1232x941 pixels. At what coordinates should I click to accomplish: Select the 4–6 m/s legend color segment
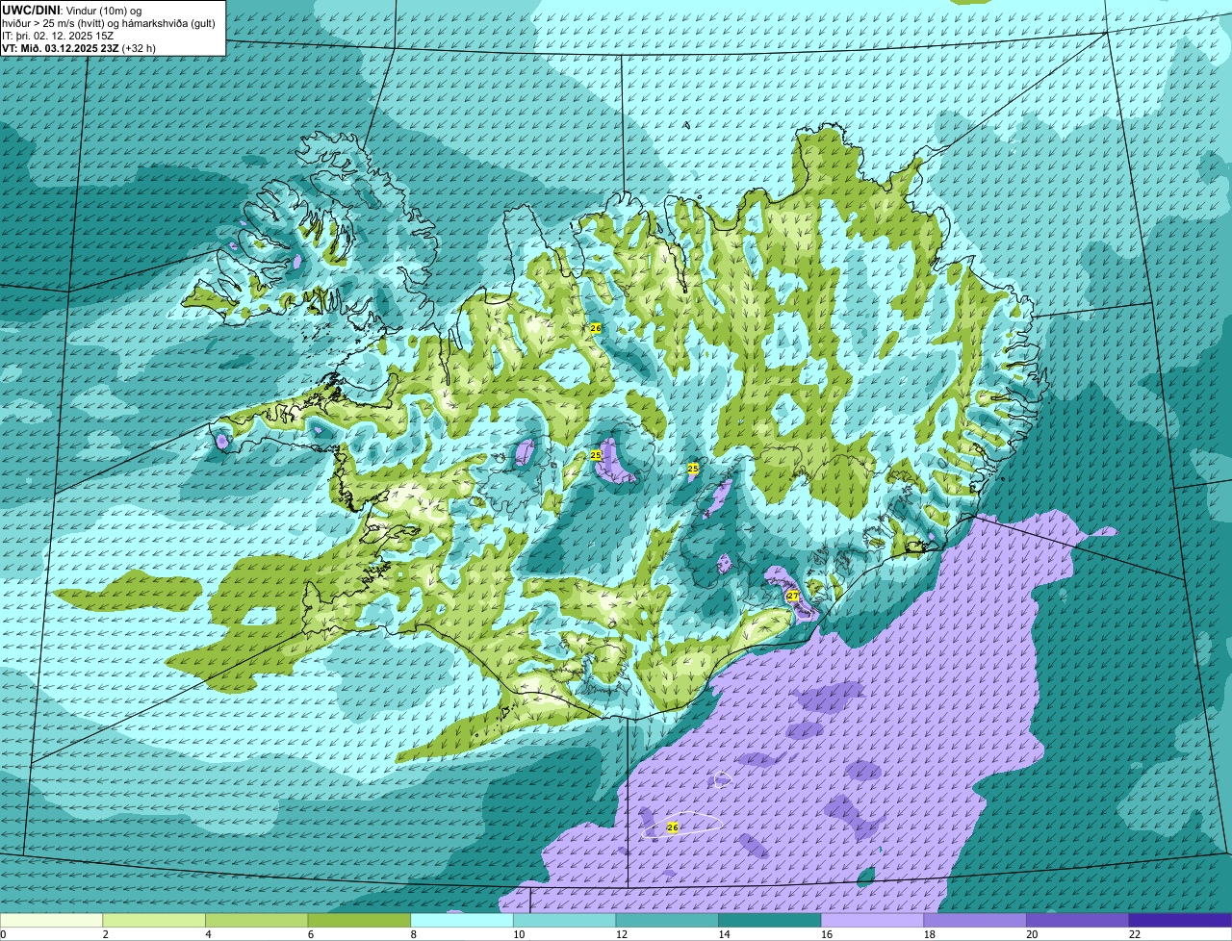[257, 921]
